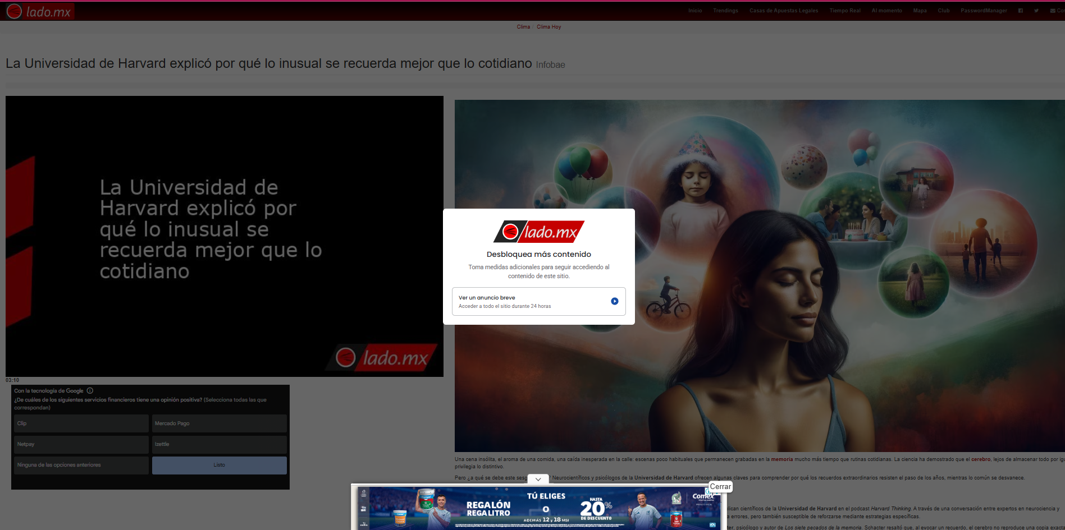Viewport: 1065px width, 530px height.
Task: Select the Izettle survey option
Action: pyautogui.click(x=220, y=445)
